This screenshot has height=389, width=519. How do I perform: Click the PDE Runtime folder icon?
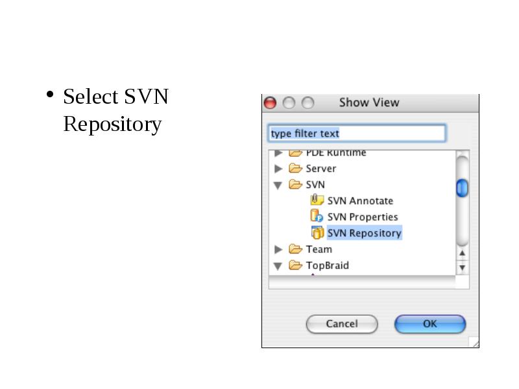(x=295, y=153)
